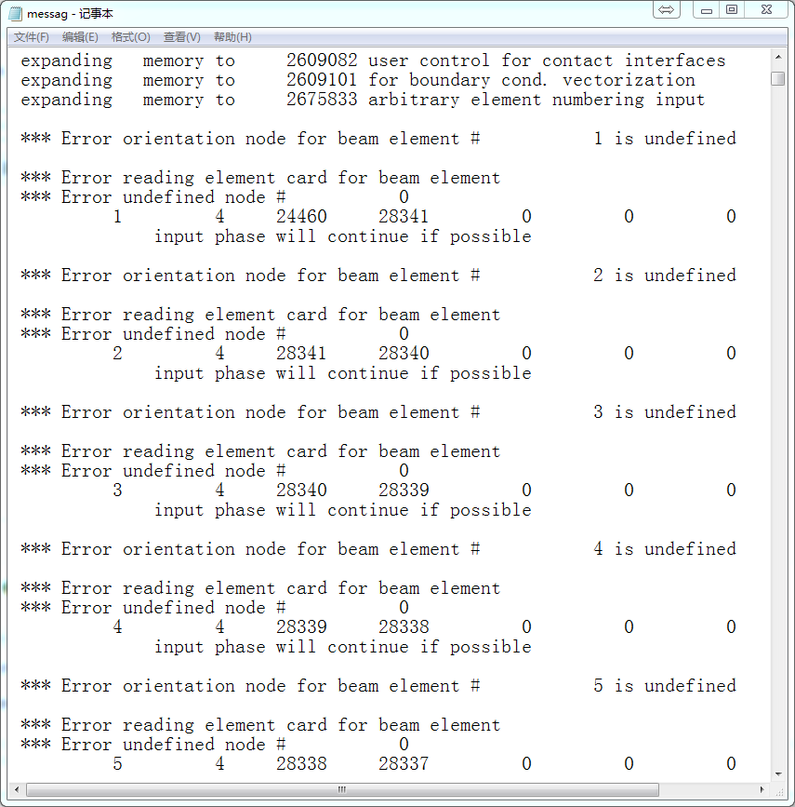Click the text '2609101' in second line
Image resolution: width=795 pixels, height=807 pixels.
322,80
